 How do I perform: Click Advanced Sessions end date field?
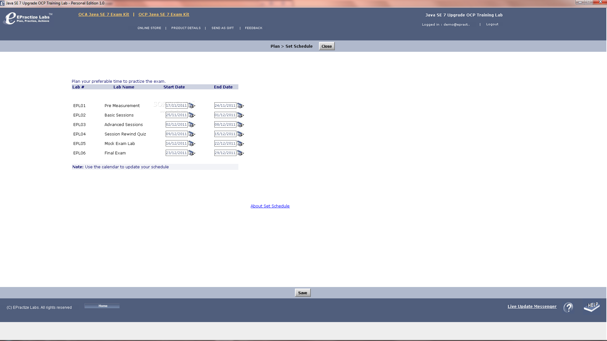[x=225, y=124]
